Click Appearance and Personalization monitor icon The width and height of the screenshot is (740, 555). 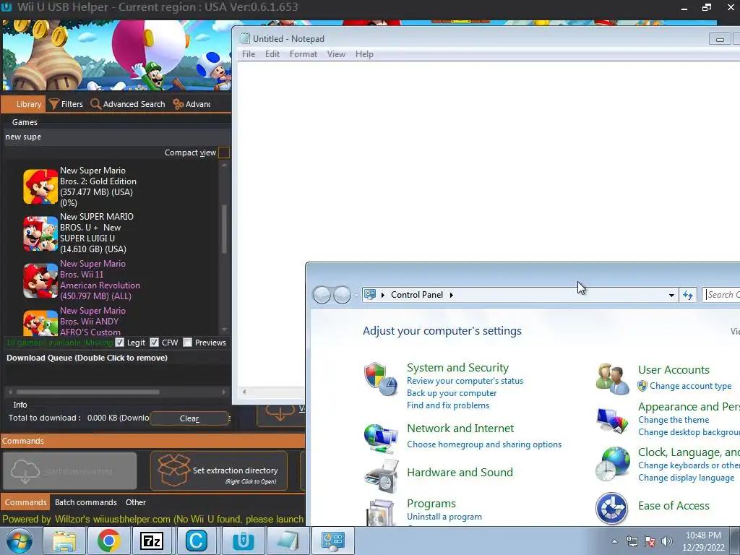click(612, 420)
